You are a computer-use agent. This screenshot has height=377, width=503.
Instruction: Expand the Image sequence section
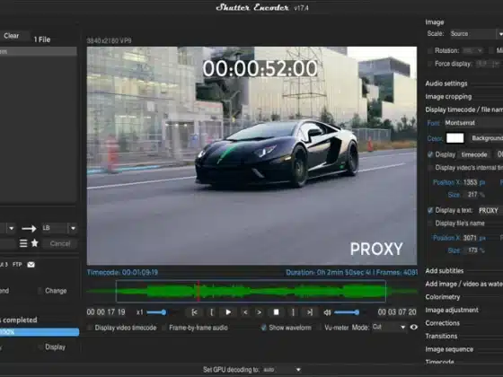coord(449,349)
